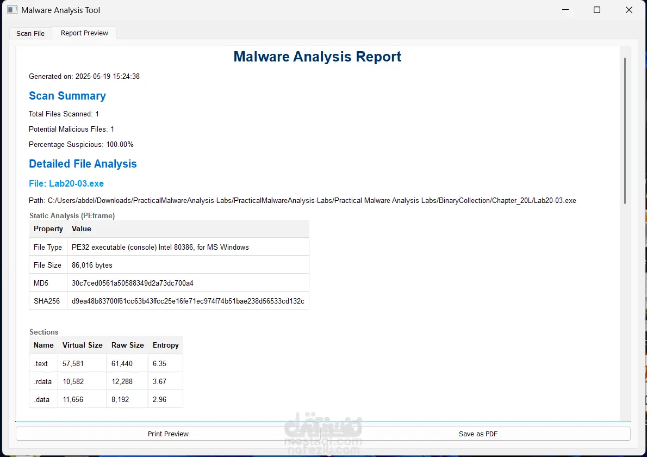The image size is (647, 457).
Task: Click the Malware Analysis Report heading
Action: (x=318, y=57)
